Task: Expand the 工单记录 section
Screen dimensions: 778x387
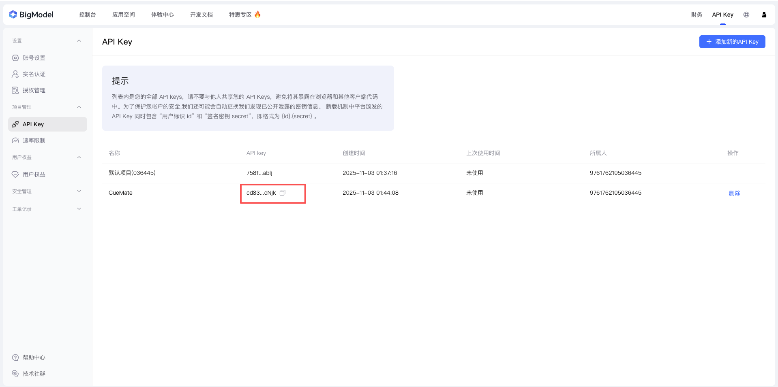Action: click(79, 209)
